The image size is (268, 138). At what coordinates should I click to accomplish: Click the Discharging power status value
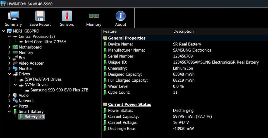tap(183, 110)
